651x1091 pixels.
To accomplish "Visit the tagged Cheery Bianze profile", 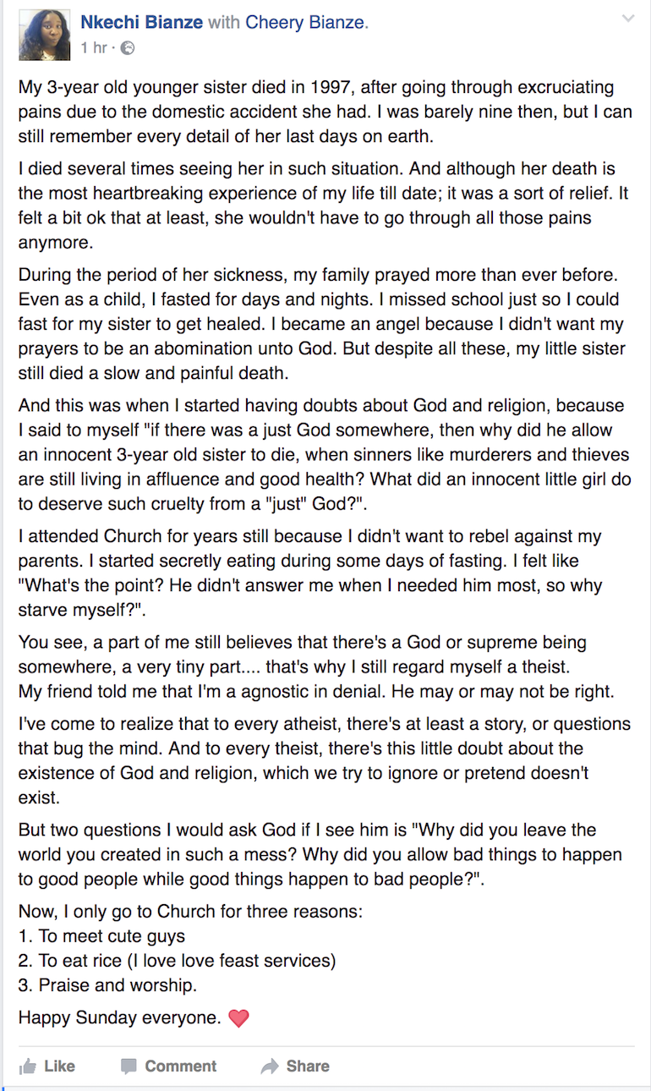I will pyautogui.click(x=304, y=23).
